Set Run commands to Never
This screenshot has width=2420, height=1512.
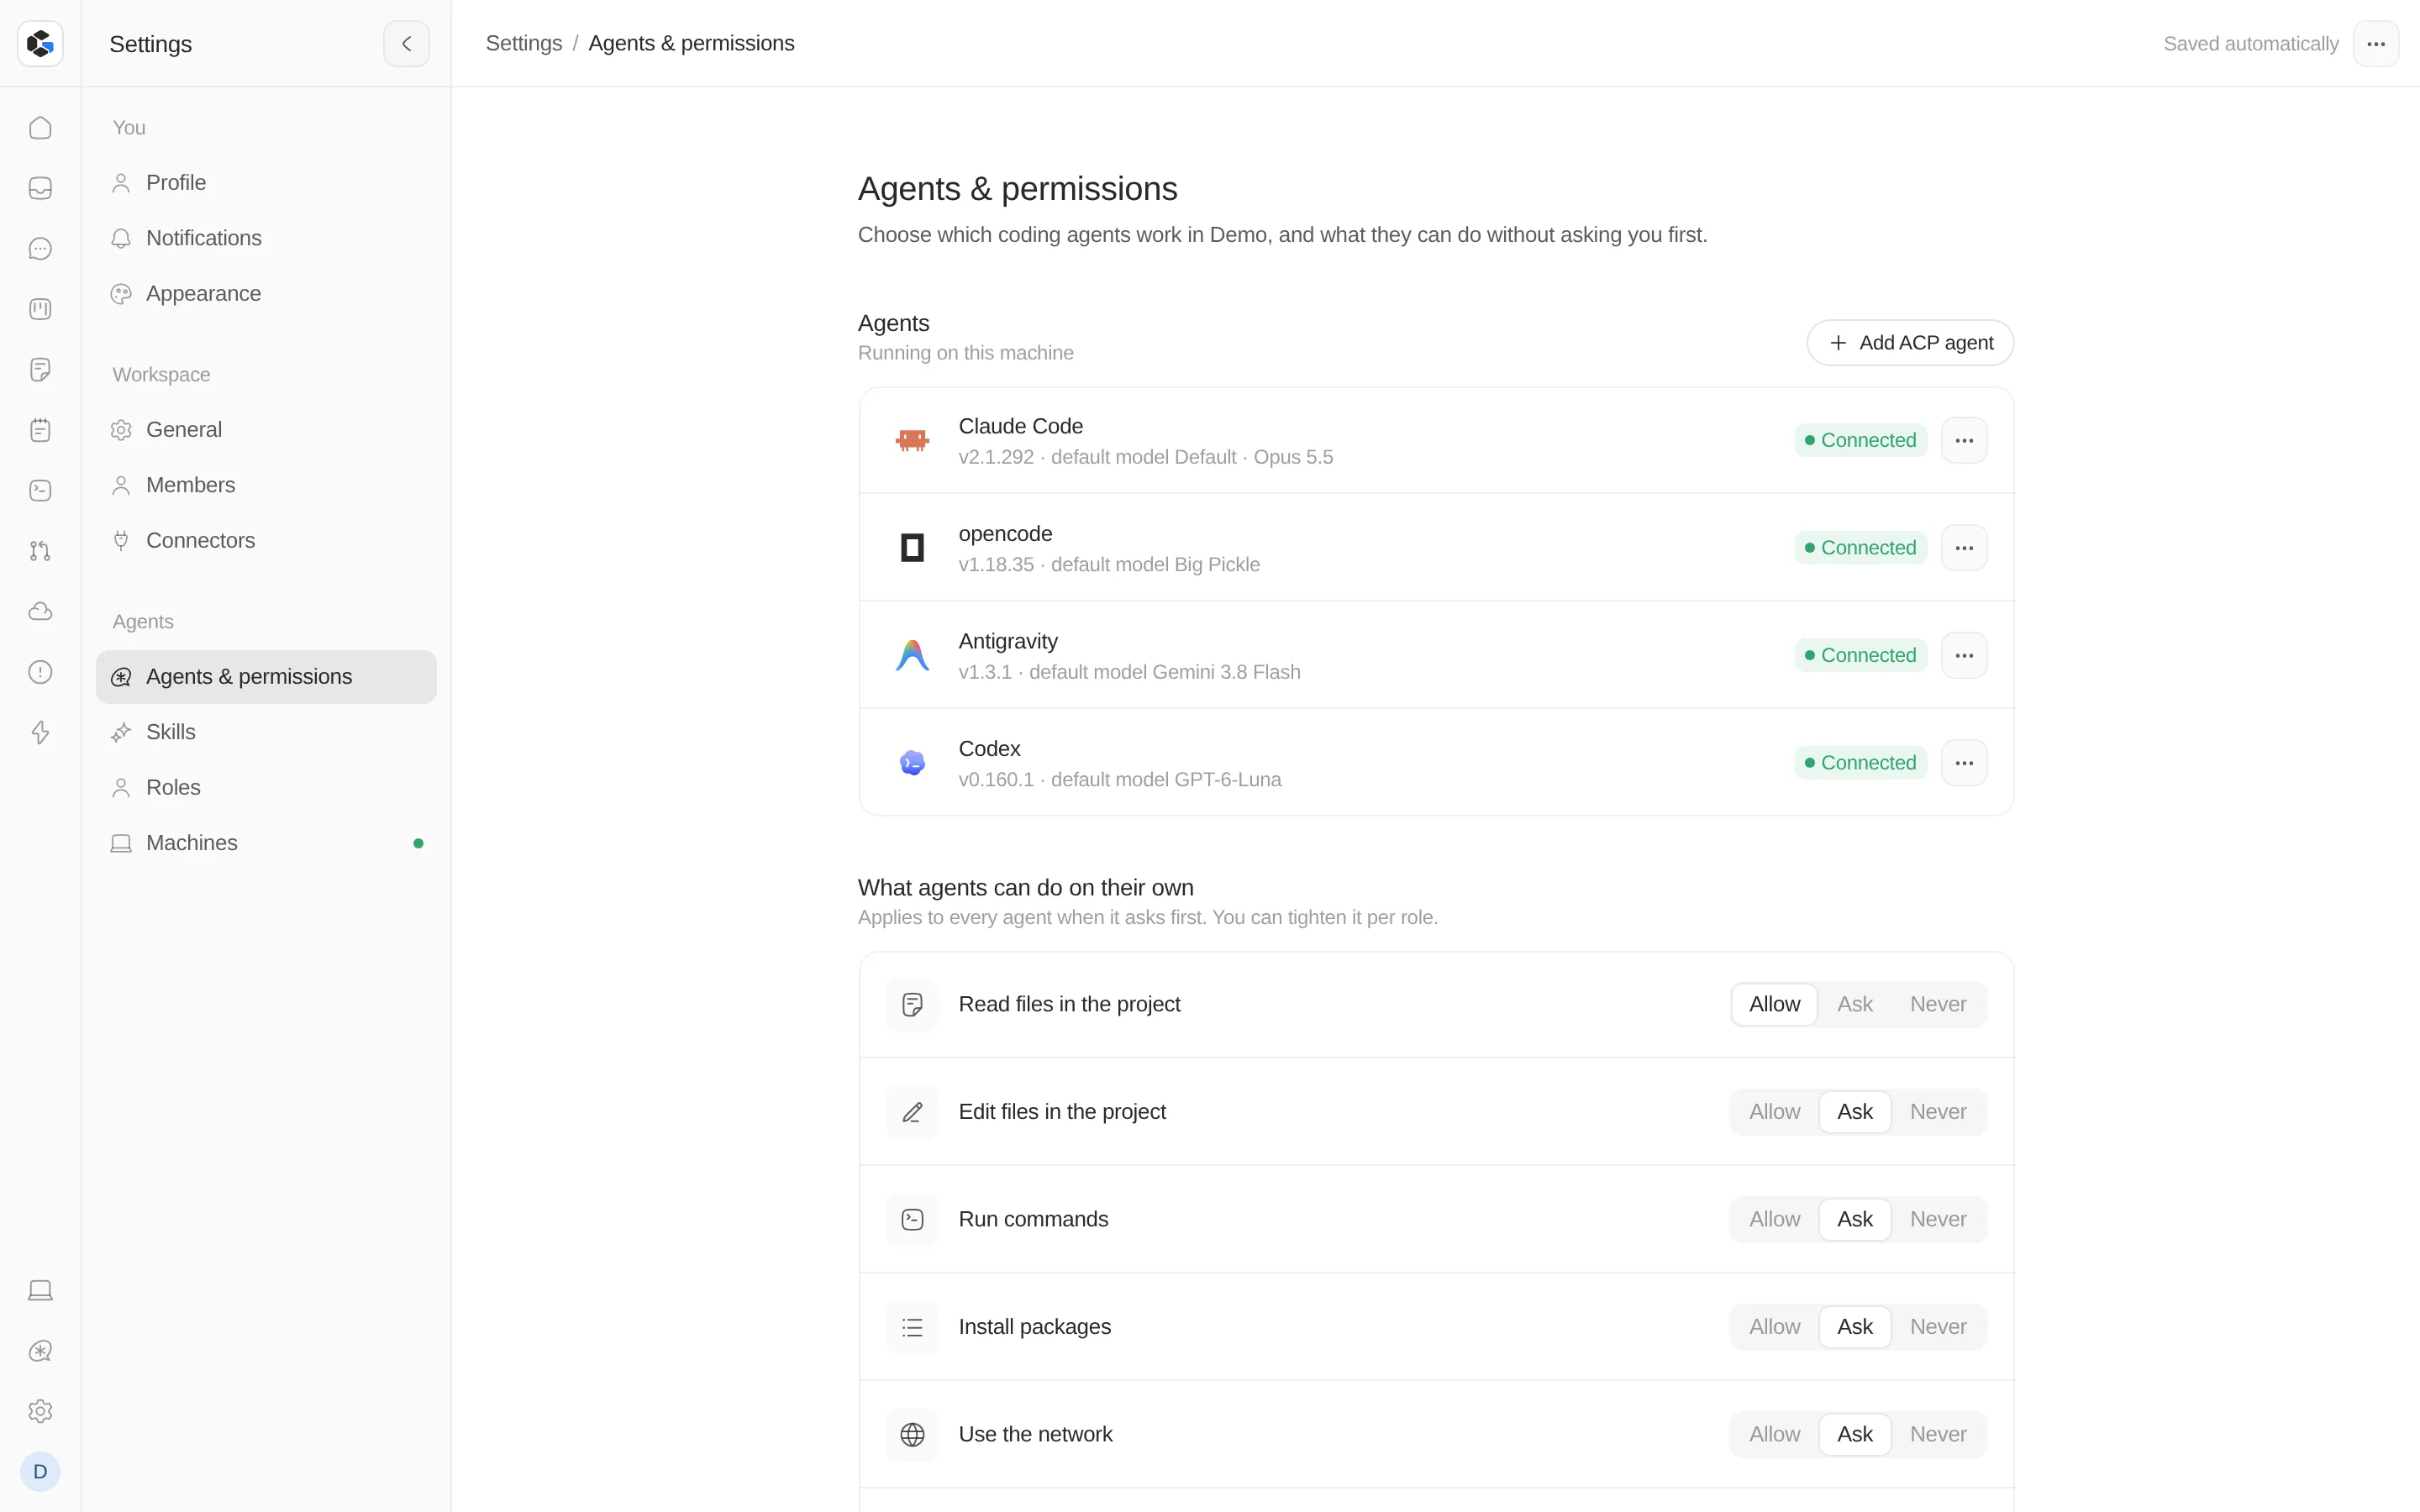click(x=1937, y=1219)
